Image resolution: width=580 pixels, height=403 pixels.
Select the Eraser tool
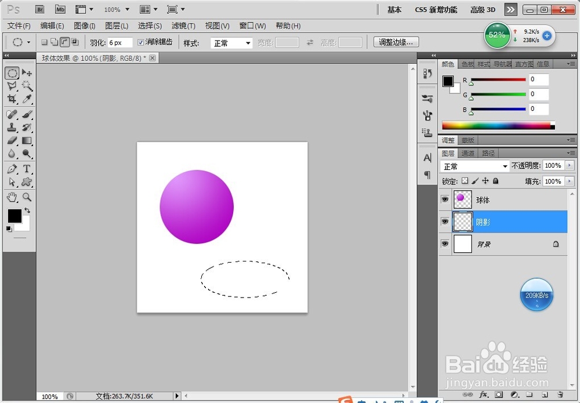point(12,140)
